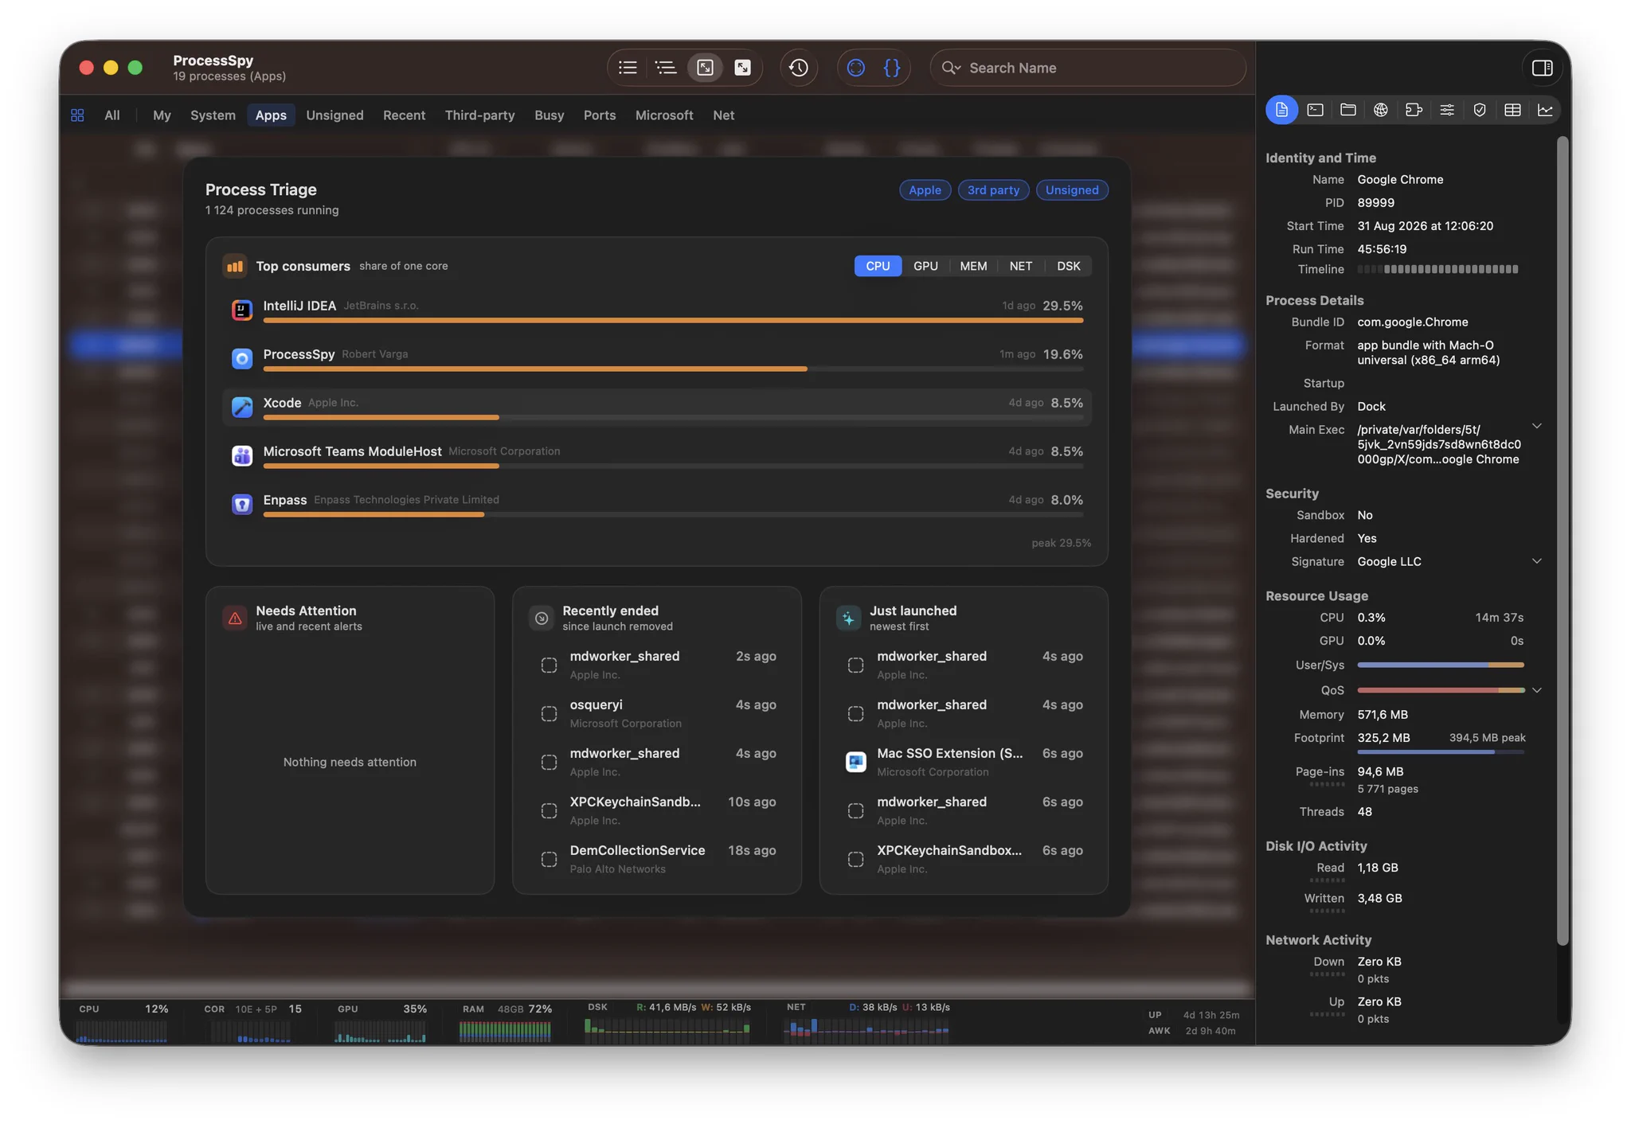
Task: Select the IntelliJ IDEA consumer row
Action: (657, 310)
